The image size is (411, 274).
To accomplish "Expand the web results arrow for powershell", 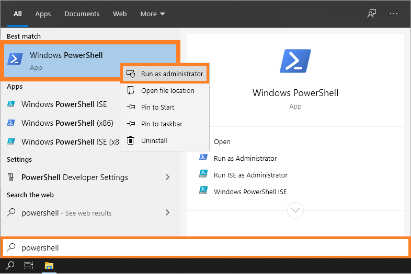I will (167, 212).
